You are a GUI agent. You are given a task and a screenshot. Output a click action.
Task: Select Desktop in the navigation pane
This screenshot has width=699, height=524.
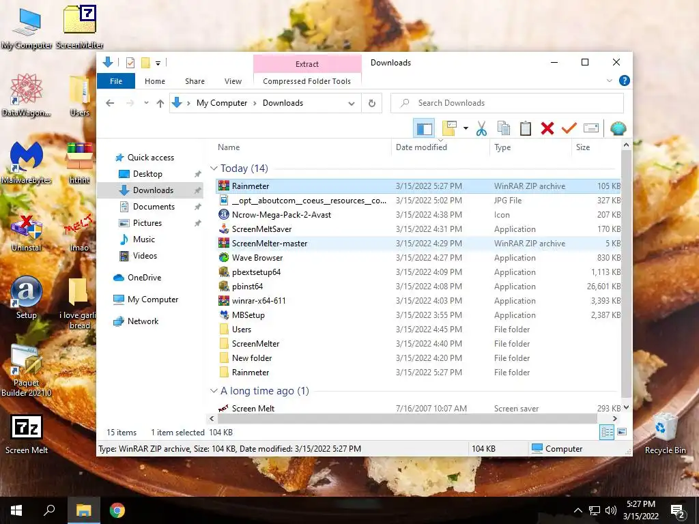(x=147, y=174)
